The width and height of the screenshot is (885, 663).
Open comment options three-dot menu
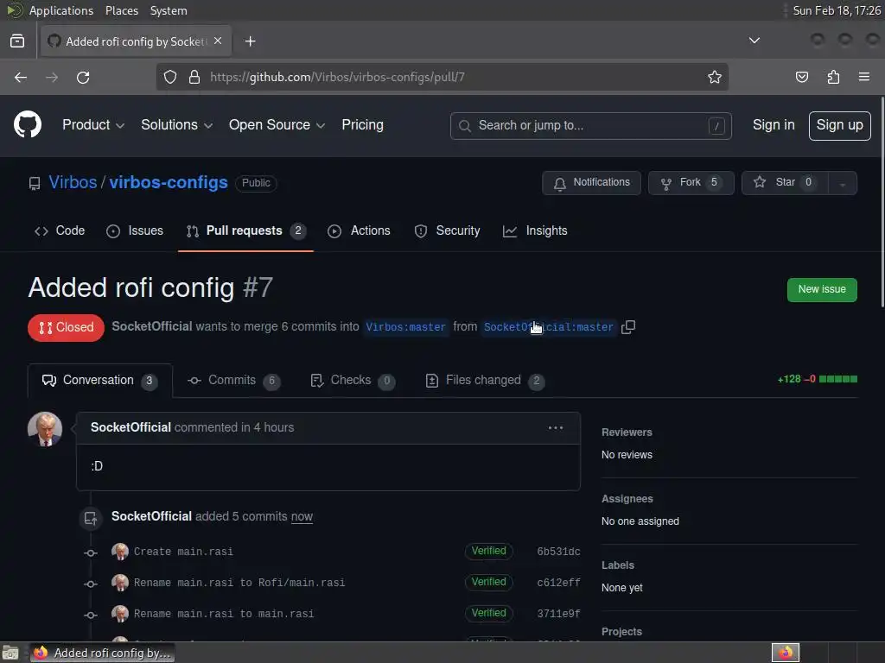click(x=556, y=428)
